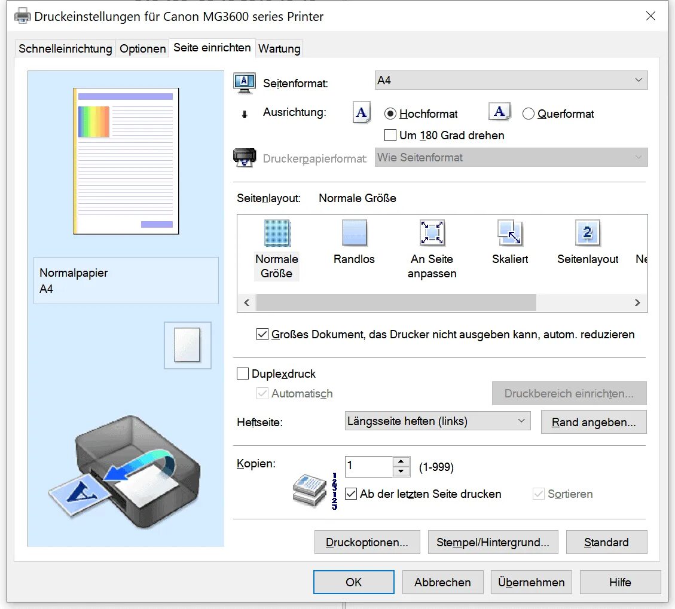
Task: Open the Druckerpapierformat dropdown
Action: coord(511,158)
